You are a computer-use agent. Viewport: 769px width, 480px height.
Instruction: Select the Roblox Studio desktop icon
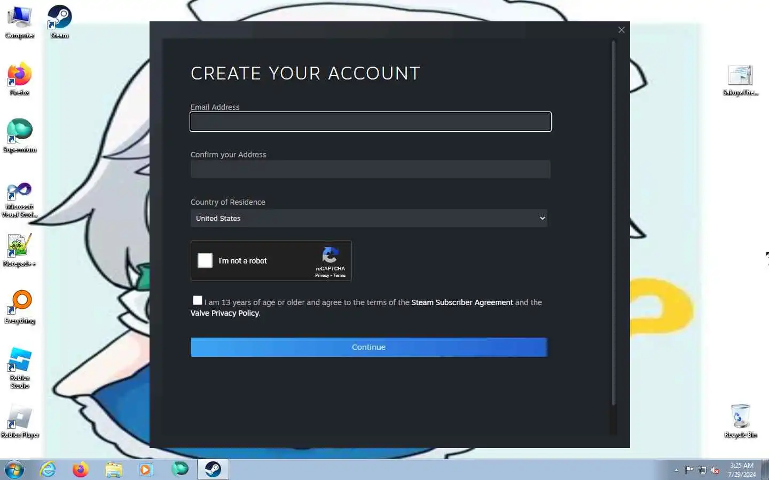[20, 368]
